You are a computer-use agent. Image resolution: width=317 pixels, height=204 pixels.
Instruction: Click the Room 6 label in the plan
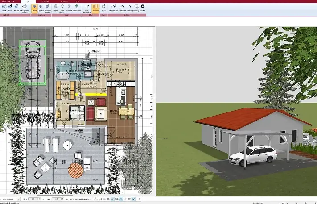click(x=71, y=111)
